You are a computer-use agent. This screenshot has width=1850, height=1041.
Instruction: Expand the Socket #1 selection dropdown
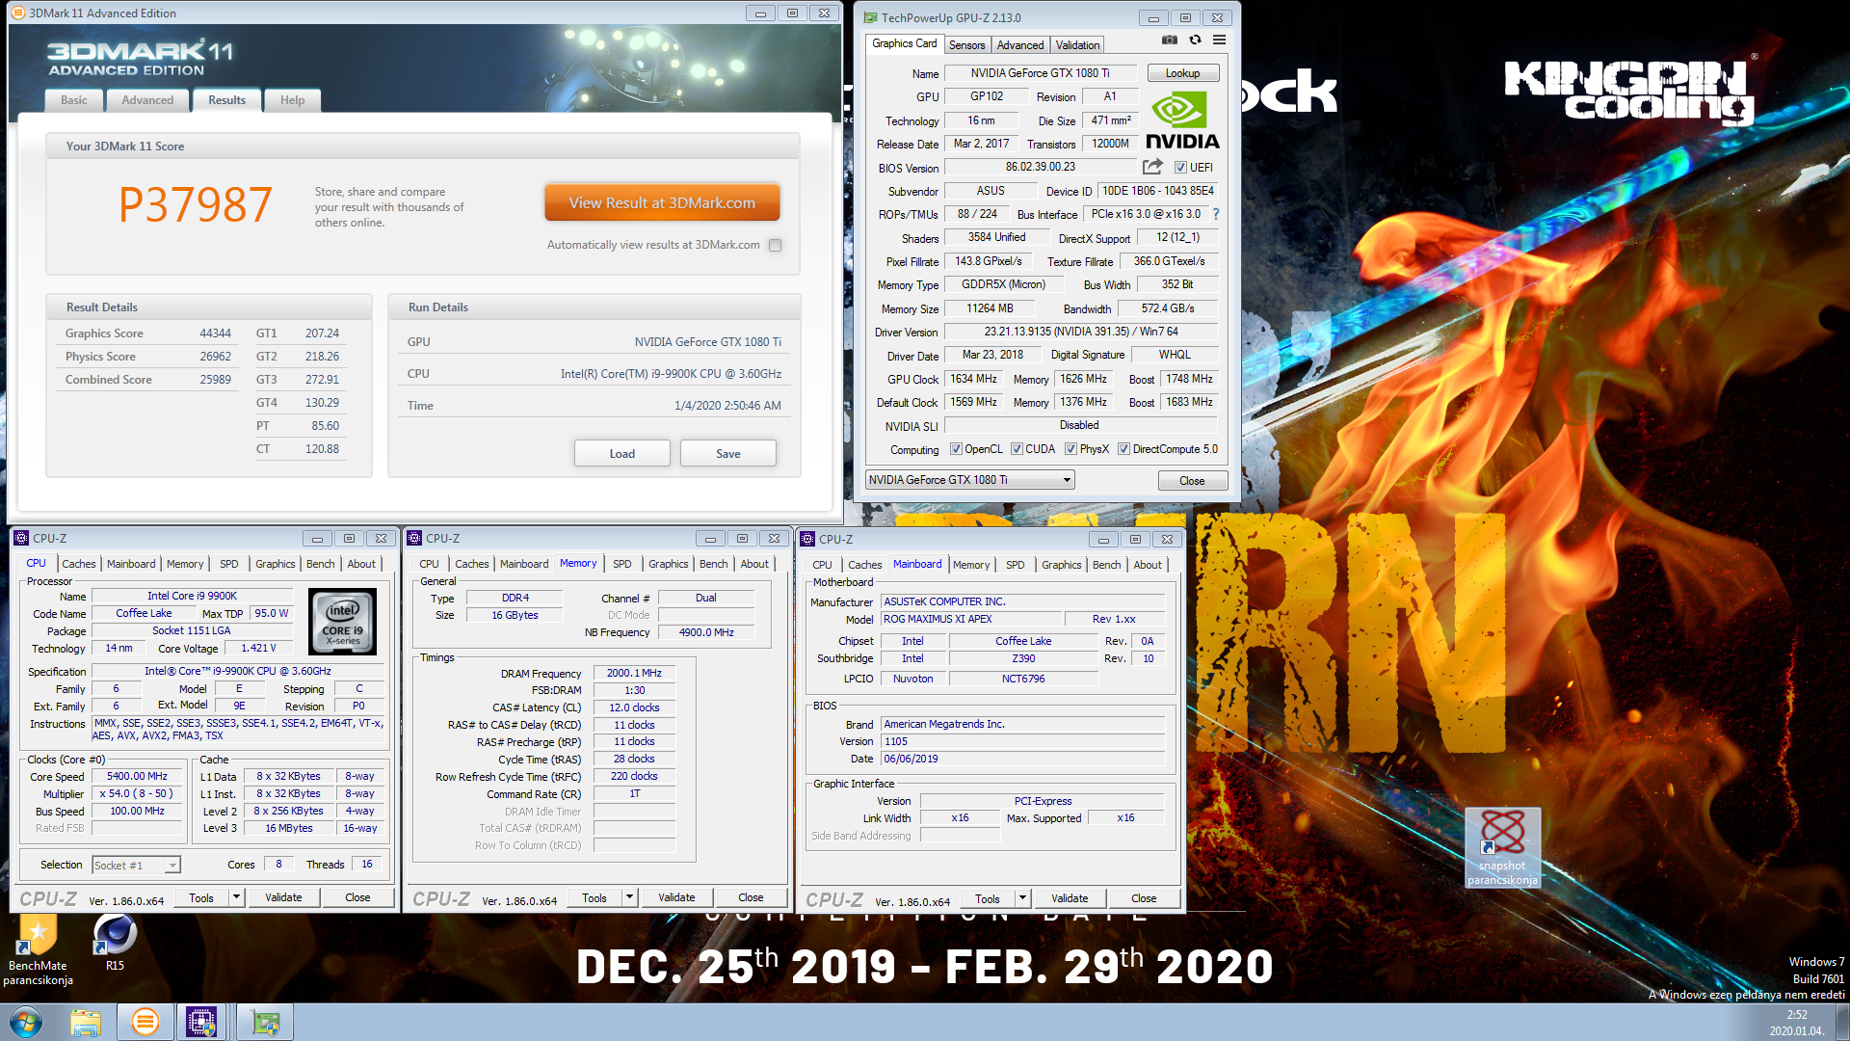tap(172, 866)
